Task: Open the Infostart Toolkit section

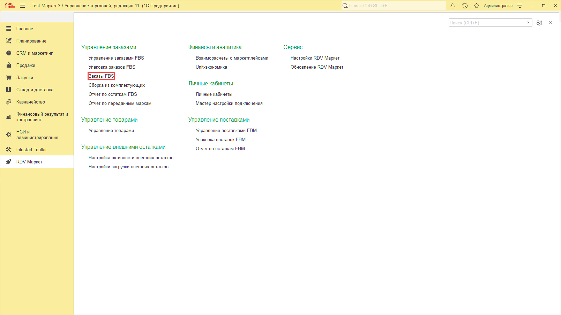Action: [x=37, y=149]
